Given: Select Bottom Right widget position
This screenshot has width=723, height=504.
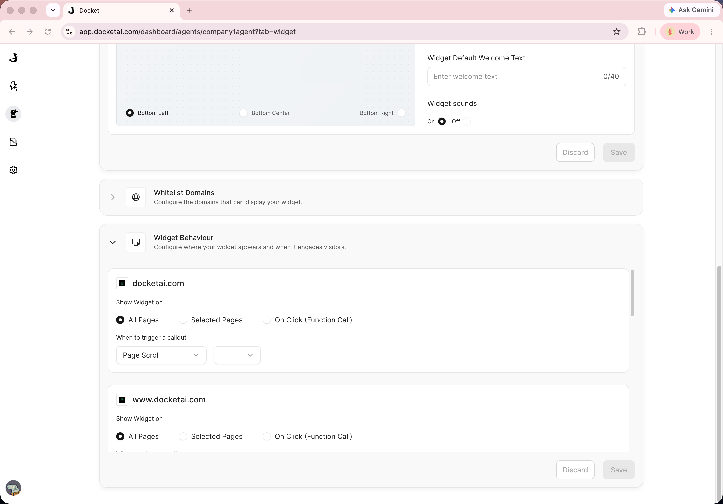Looking at the screenshot, I should [401, 113].
